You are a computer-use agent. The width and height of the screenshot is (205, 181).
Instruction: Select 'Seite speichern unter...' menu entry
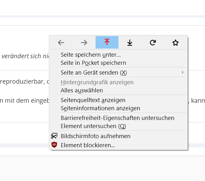[x=91, y=55]
